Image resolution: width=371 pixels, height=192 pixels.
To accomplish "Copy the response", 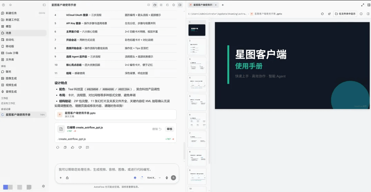I will [x=65, y=147].
